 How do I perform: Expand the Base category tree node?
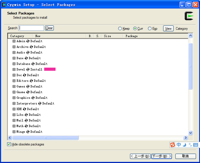(x=14, y=58)
